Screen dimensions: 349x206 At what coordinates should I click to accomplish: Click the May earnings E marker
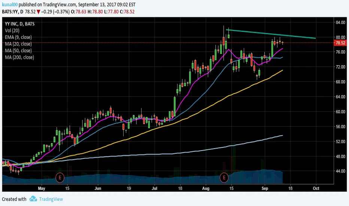tap(60, 178)
